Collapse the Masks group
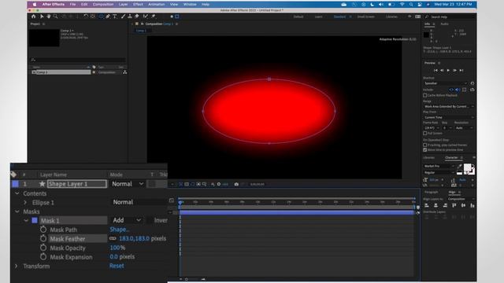The width and height of the screenshot is (504, 283). [x=17, y=211]
